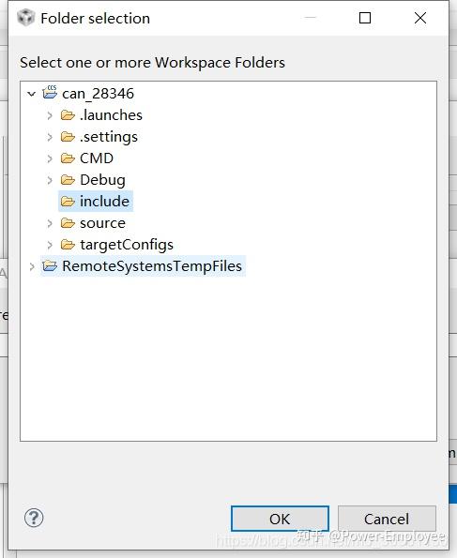Expand the source folder node

coord(50,223)
